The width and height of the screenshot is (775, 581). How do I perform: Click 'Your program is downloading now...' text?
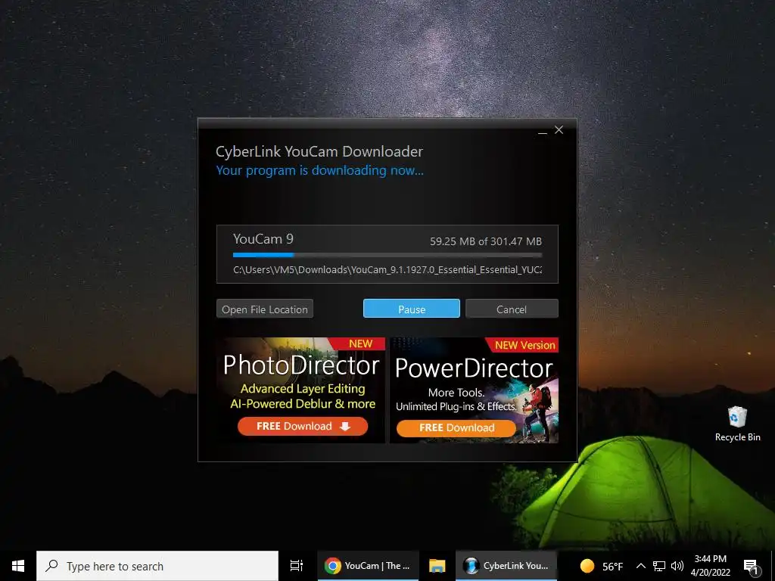pyautogui.click(x=320, y=170)
